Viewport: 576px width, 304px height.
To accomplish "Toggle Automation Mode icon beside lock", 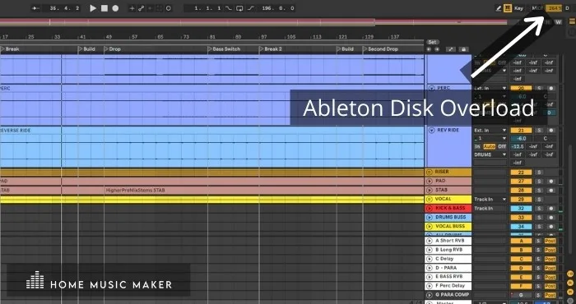I will click(x=450, y=49).
